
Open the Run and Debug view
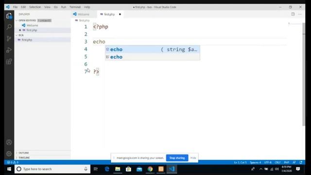point(9,50)
